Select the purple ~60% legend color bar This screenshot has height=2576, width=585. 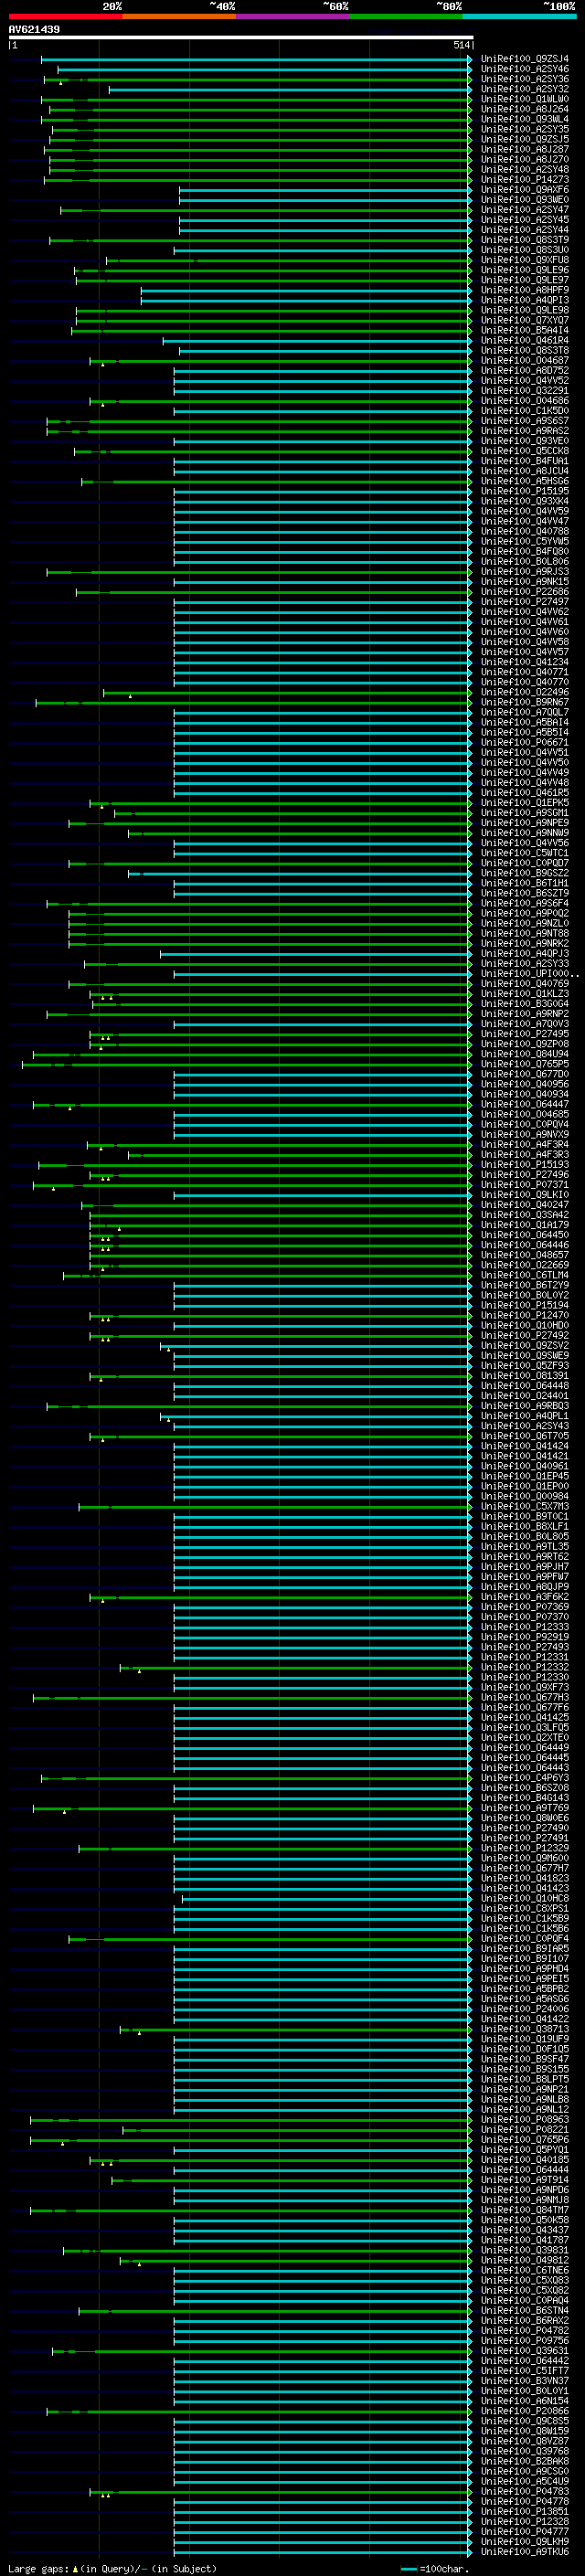point(292,16)
